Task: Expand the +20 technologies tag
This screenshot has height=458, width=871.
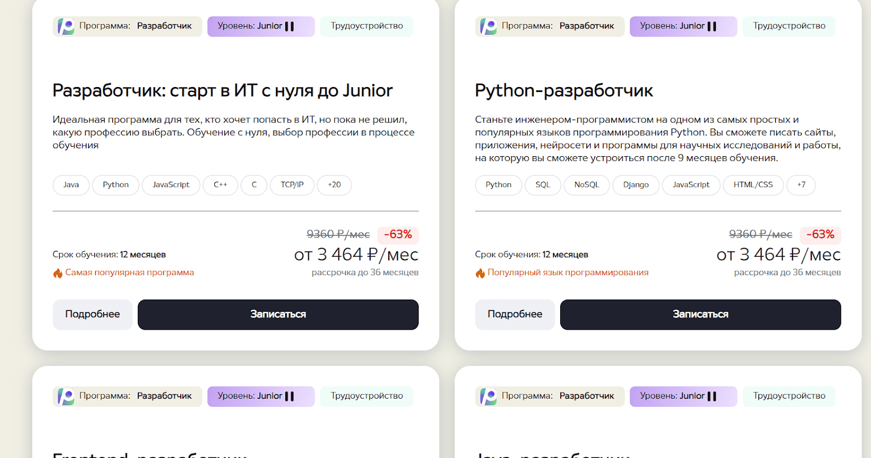Action: coord(334,185)
